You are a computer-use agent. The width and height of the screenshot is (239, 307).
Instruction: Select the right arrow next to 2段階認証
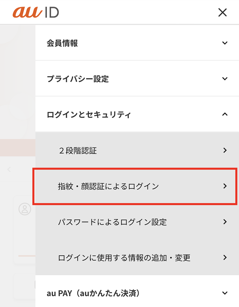(225, 150)
